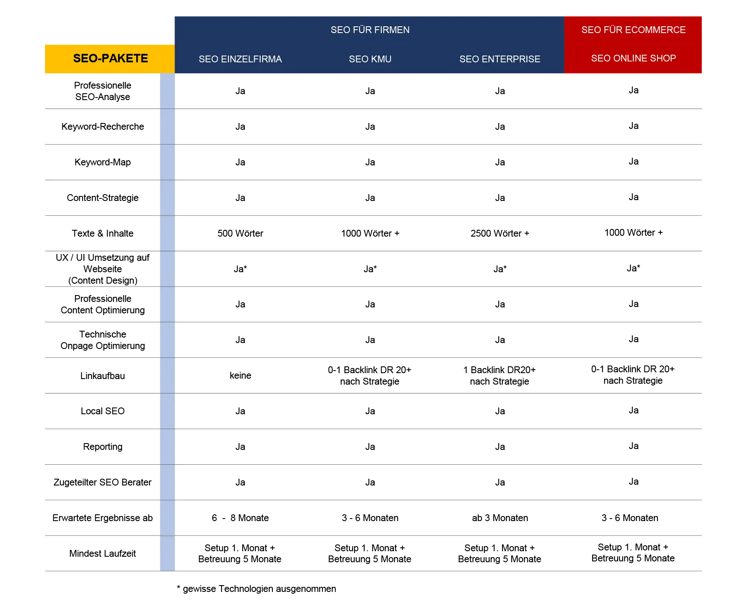Click the SEO-PAKETE yellow header
Image resolution: width=746 pixels, height=611 pixels.
(x=110, y=59)
